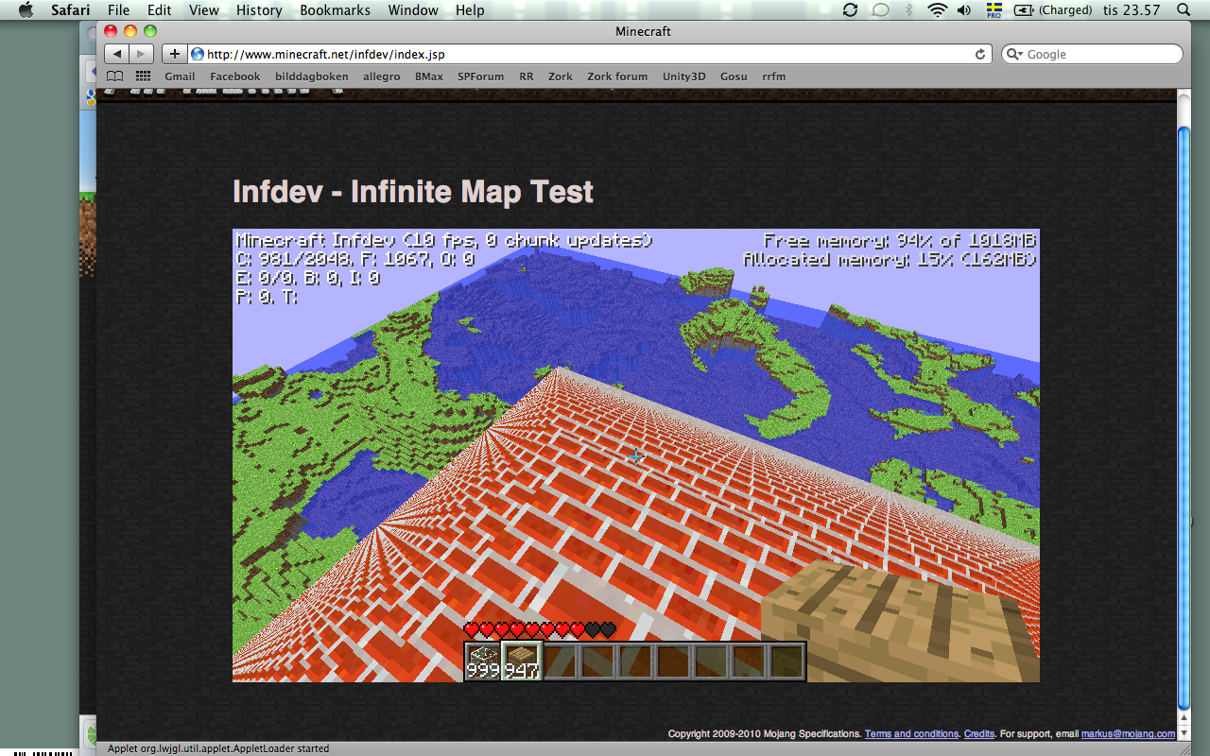Screen dimensions: 1210x756
Task: Open the BMax bookmark
Action: tap(429, 77)
